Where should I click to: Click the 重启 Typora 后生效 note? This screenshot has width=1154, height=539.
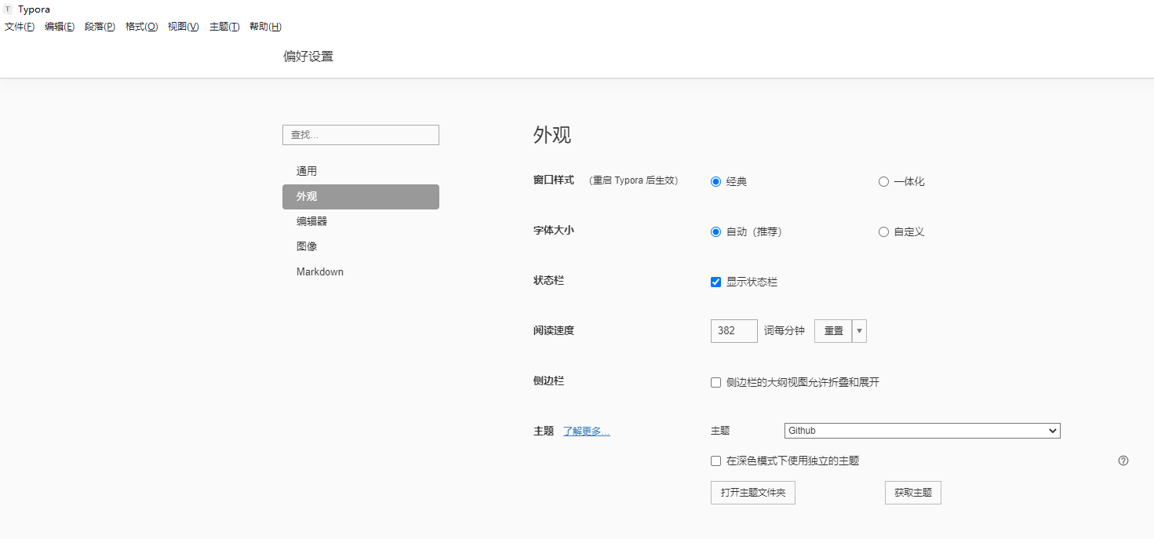(x=632, y=180)
